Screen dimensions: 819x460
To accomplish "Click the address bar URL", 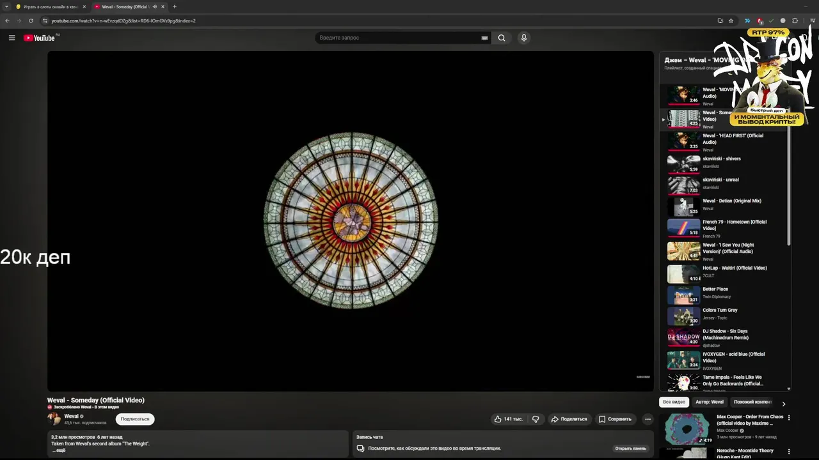I will (123, 20).
